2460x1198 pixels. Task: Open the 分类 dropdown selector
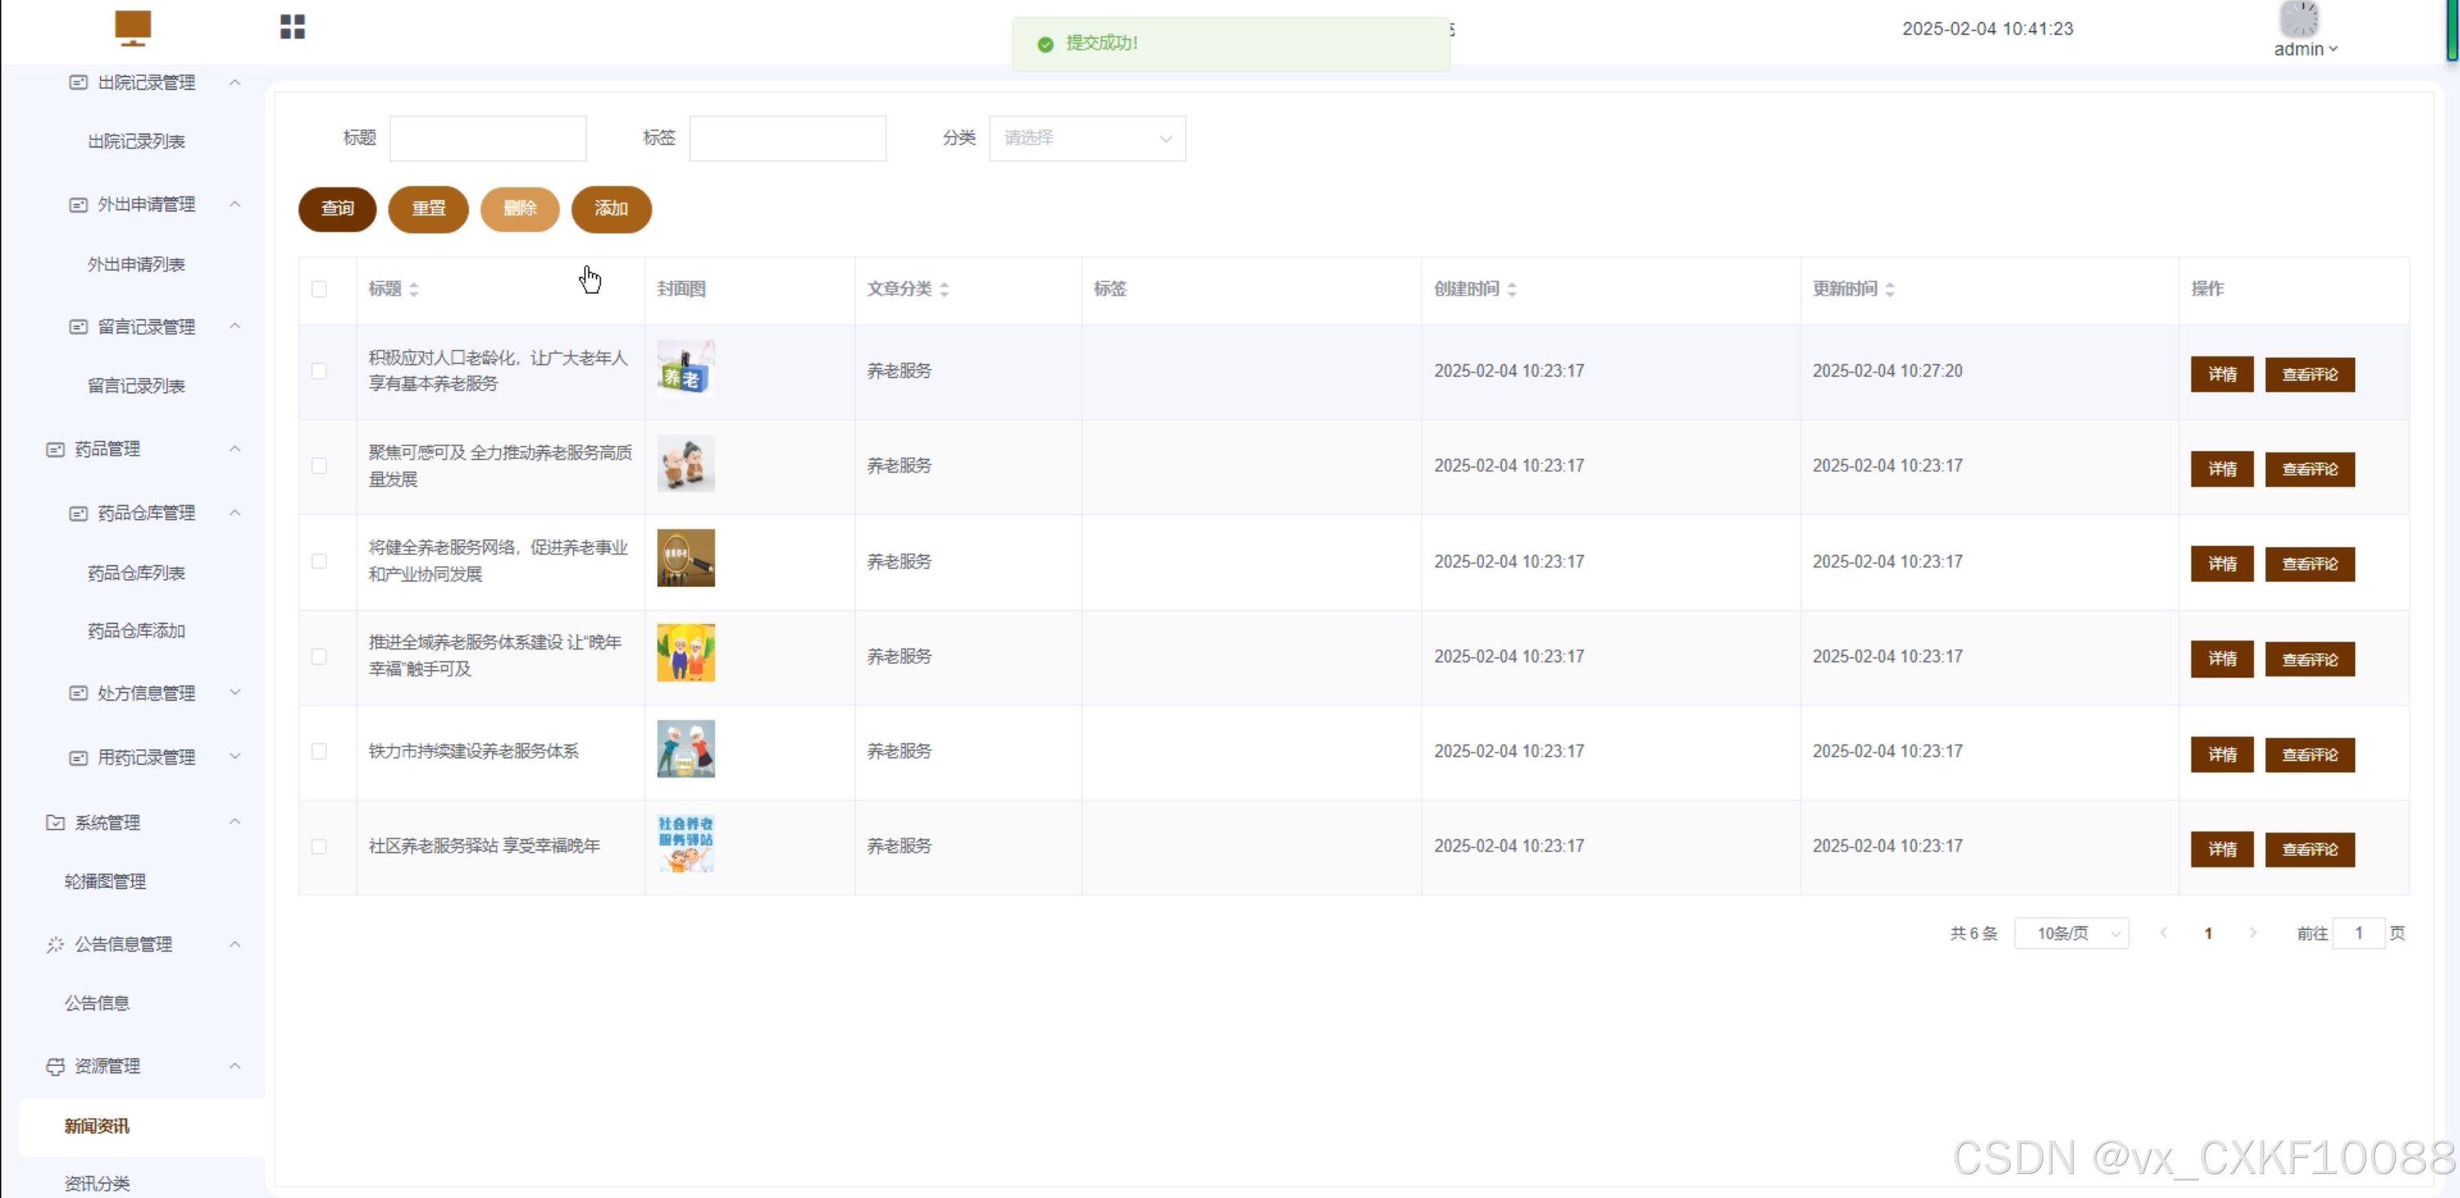(1087, 139)
